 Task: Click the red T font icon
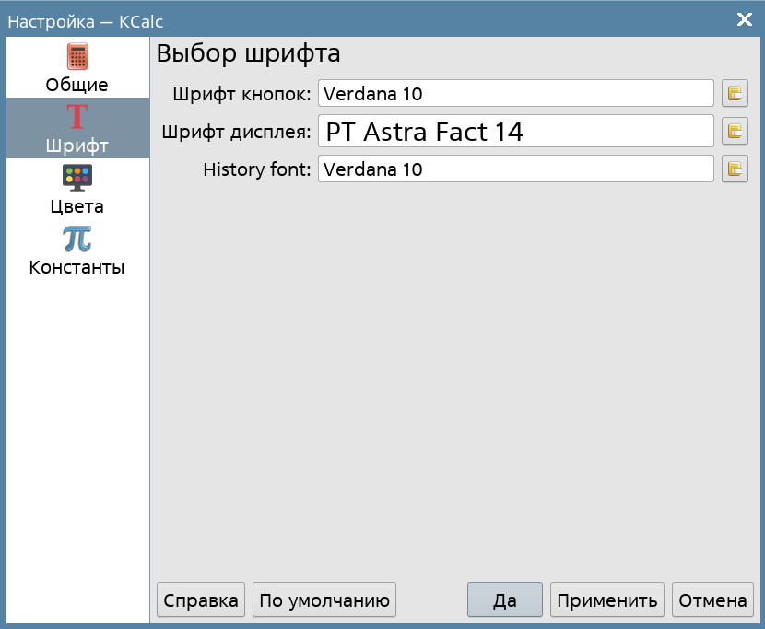tap(77, 118)
